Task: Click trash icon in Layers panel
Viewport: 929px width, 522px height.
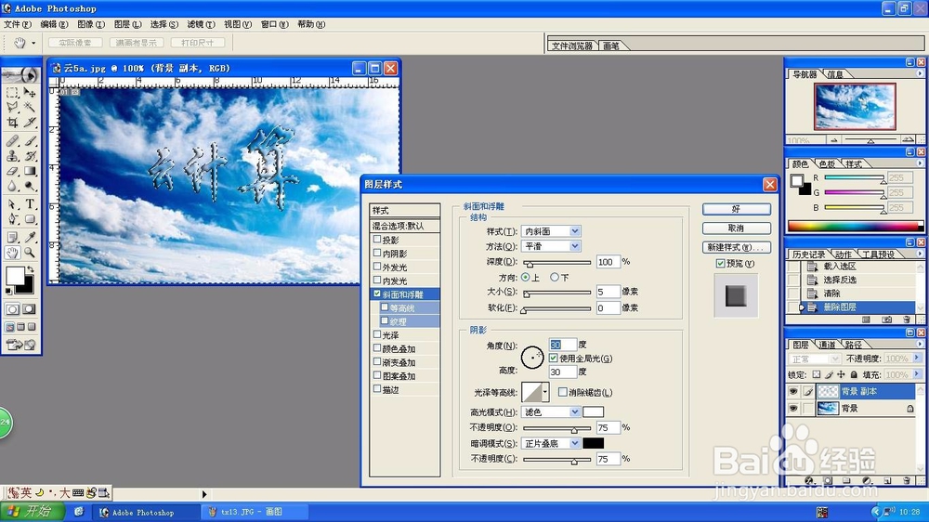Action: (907, 480)
